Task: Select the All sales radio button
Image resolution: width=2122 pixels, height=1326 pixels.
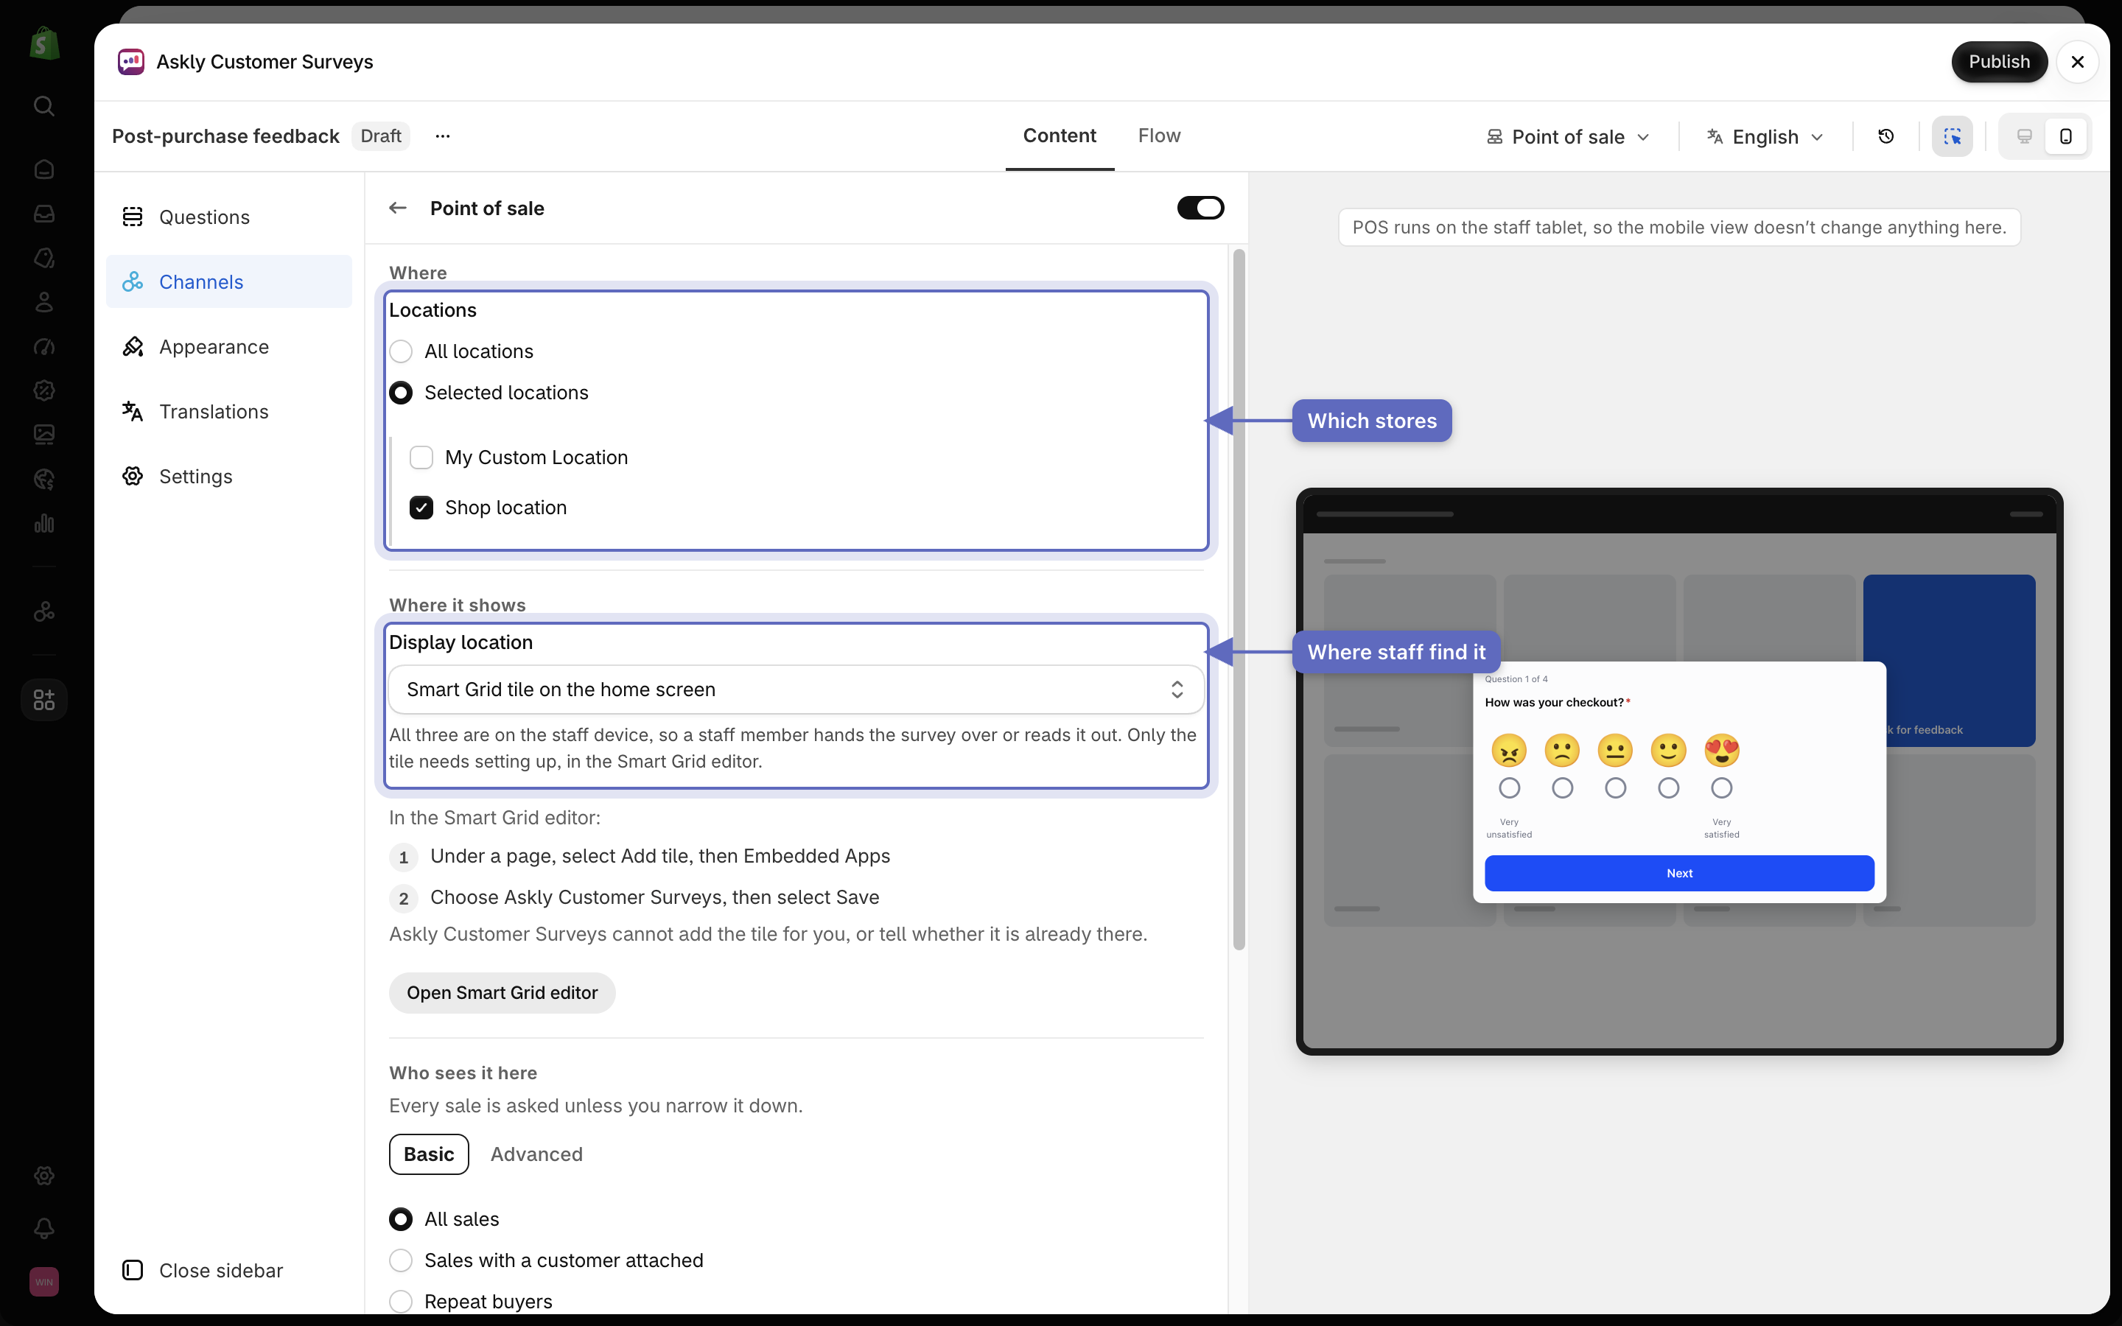Action: 401,1219
